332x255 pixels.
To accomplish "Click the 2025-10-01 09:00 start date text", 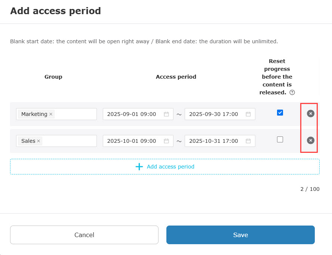I will (x=132, y=141).
